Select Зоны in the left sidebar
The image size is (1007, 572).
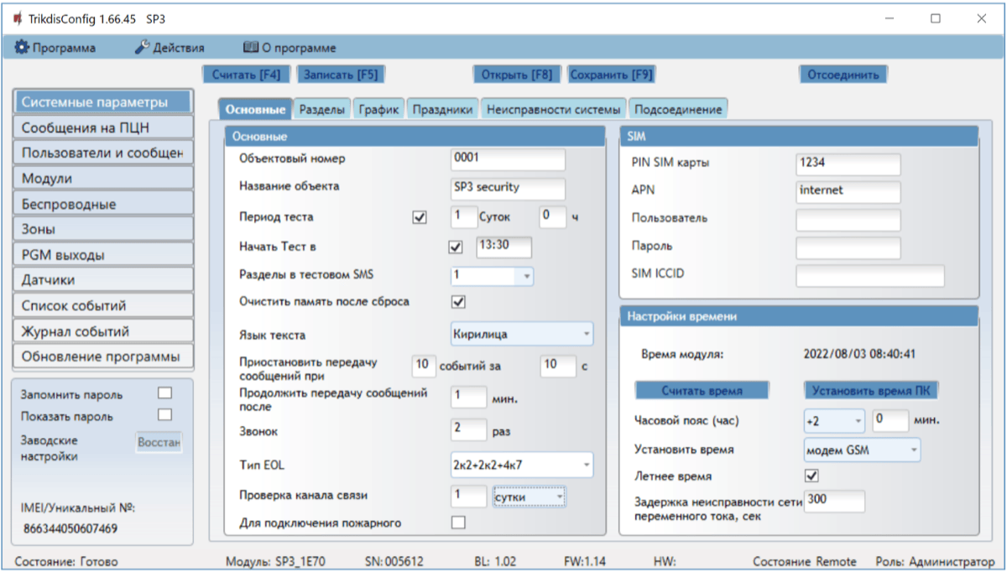(103, 229)
